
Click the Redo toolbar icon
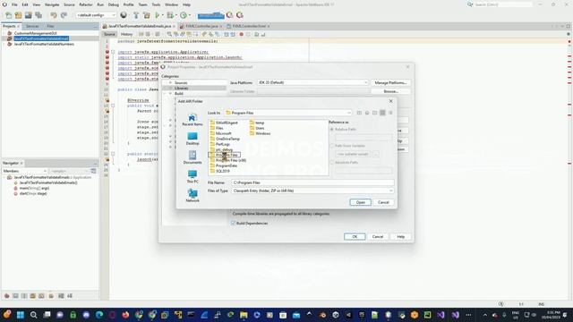click(x=64, y=15)
